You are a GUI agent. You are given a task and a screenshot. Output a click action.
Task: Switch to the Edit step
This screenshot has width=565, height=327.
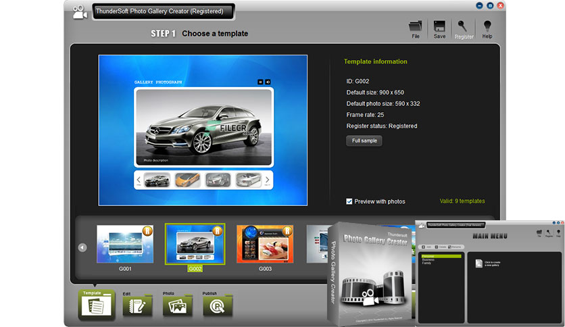[x=137, y=304]
